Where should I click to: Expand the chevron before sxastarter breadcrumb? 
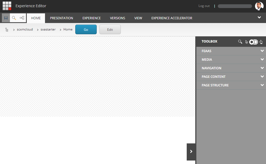point(38,30)
